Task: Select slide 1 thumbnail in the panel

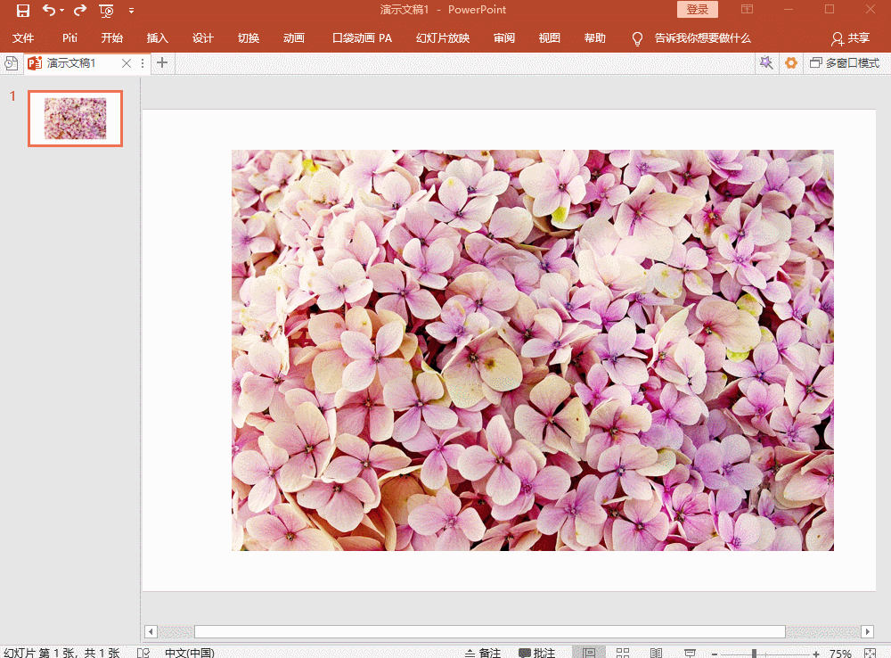Action: (x=75, y=119)
